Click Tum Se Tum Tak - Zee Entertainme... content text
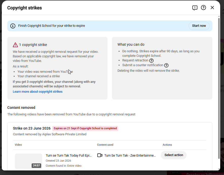The width and height of the screenshot is (224, 175). 130,156
